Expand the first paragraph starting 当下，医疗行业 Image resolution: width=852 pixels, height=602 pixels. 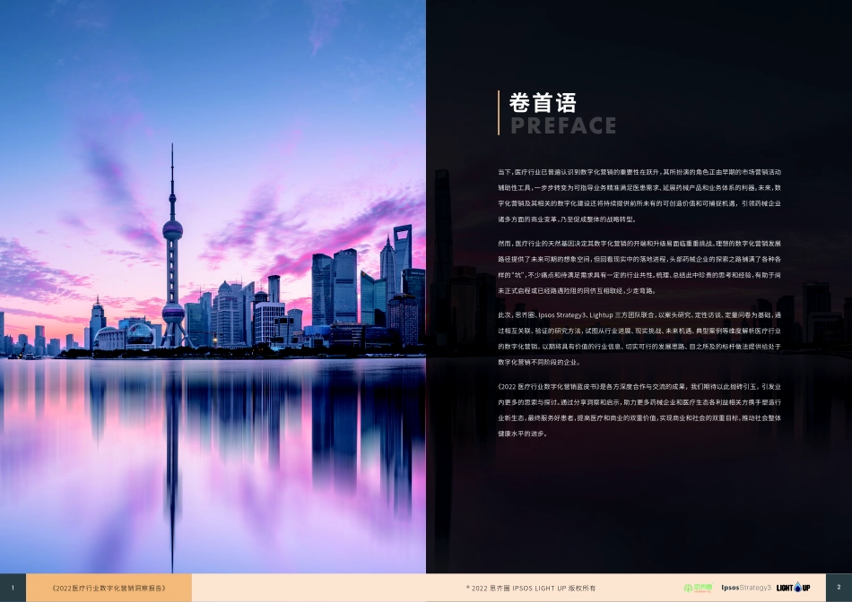(639, 191)
